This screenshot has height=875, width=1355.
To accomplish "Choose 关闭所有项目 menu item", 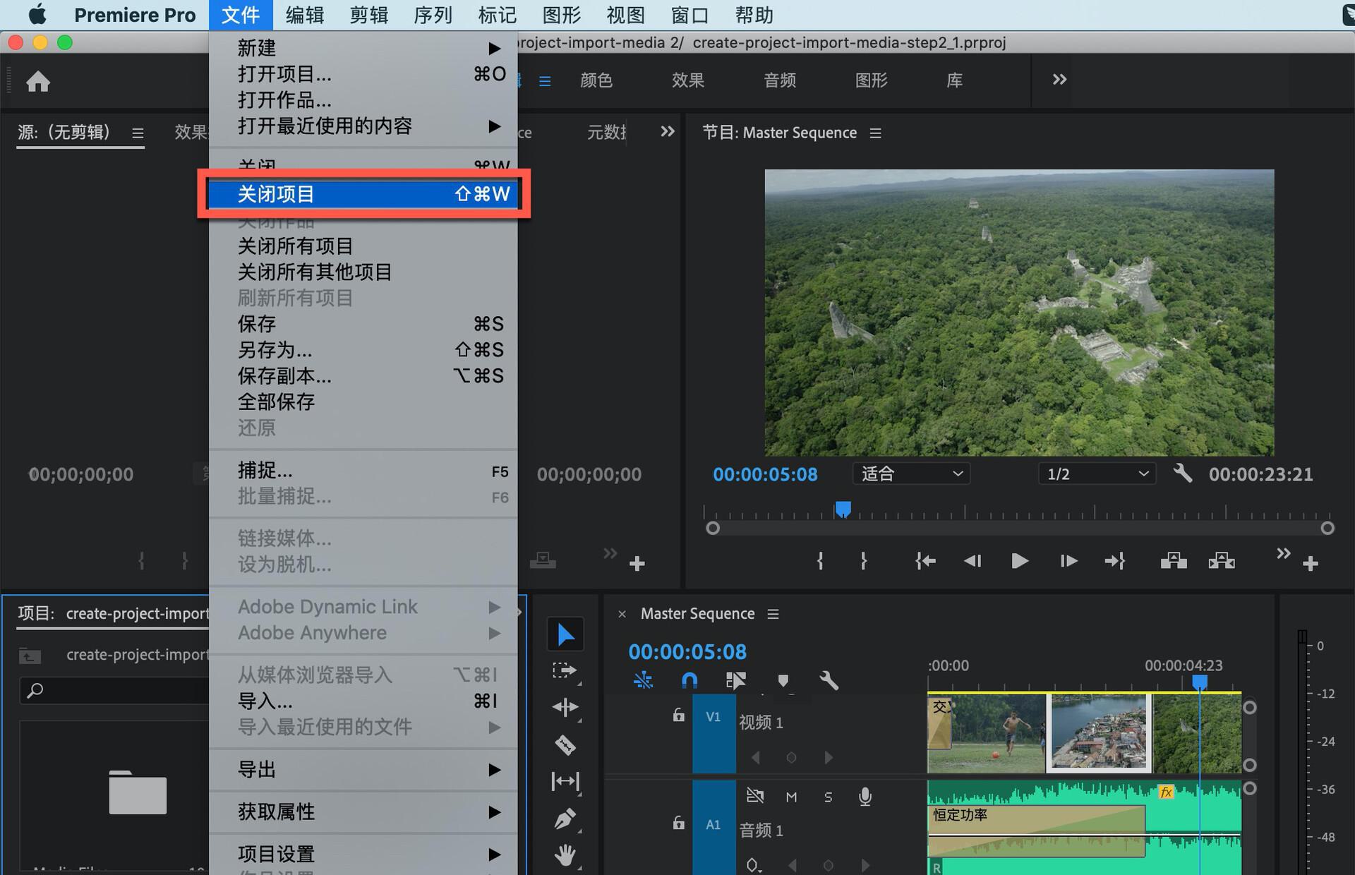I will [x=363, y=246].
